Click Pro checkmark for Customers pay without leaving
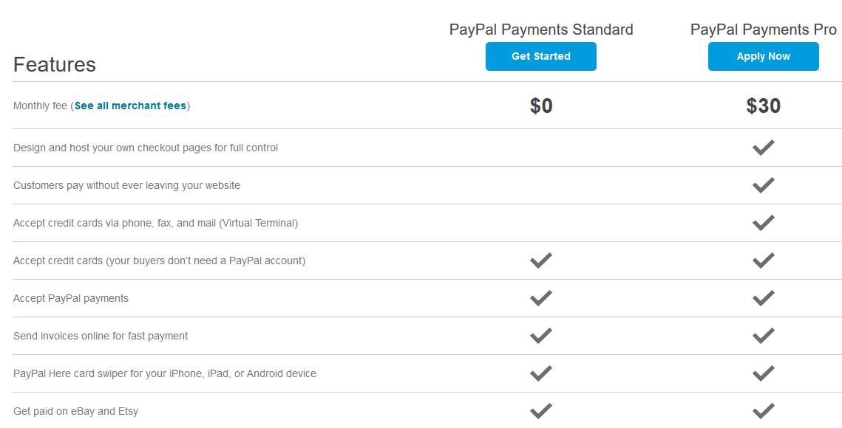 pyautogui.click(x=763, y=185)
